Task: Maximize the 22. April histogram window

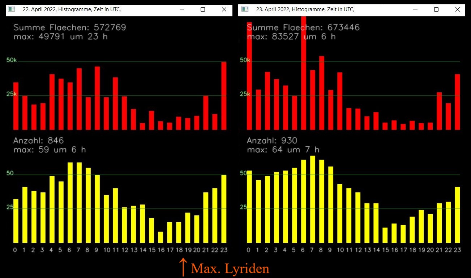Action: point(203,9)
